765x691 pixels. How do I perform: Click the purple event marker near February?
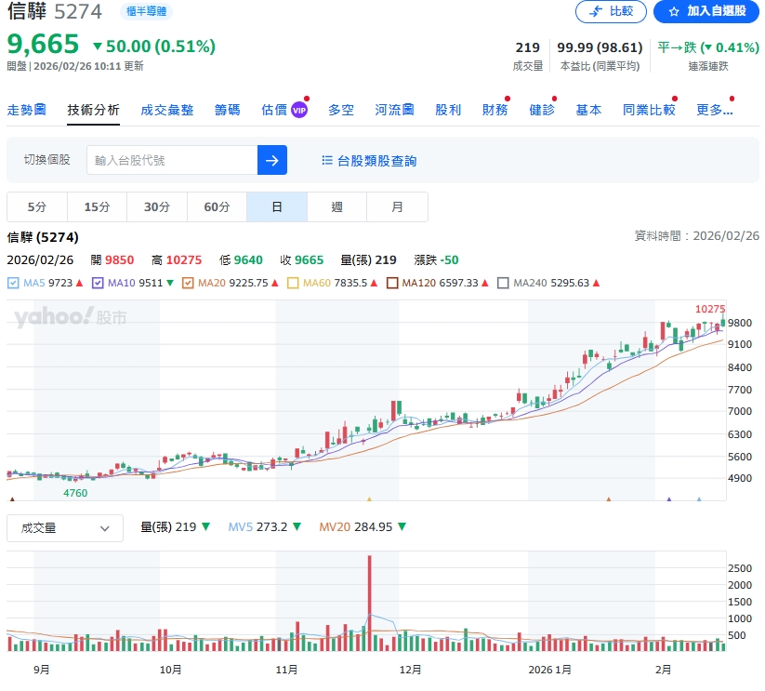pyautogui.click(x=669, y=500)
